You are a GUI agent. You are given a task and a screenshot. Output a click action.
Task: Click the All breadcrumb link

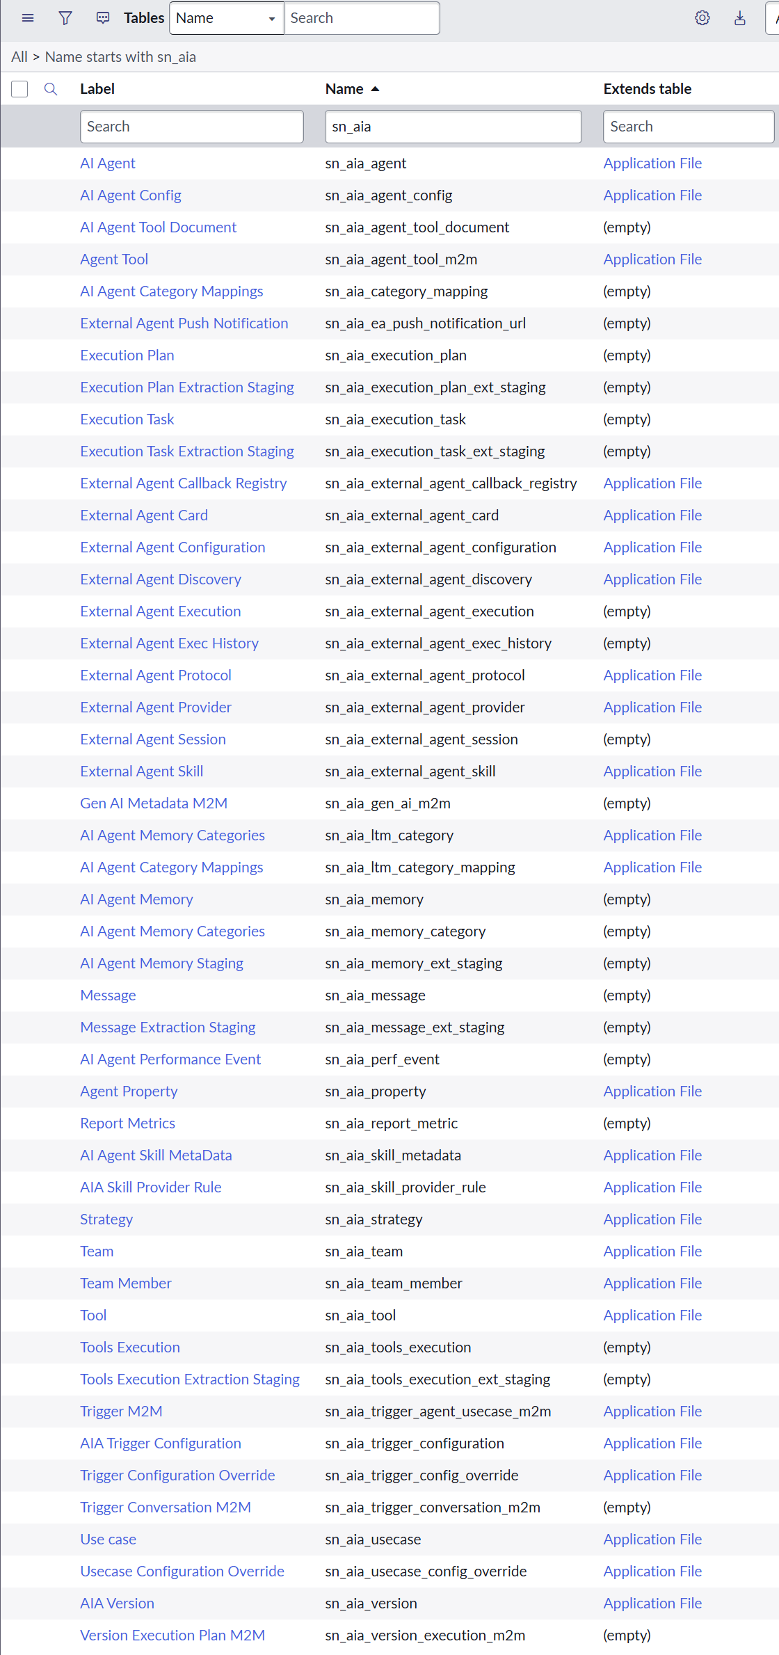pyautogui.click(x=19, y=57)
